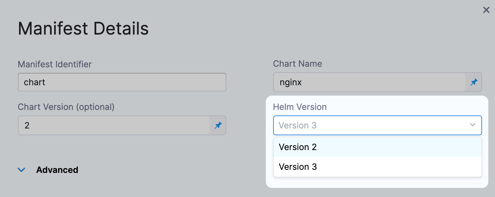Click the Helm Version label
Screen dimensions: 495x197
tap(300, 107)
